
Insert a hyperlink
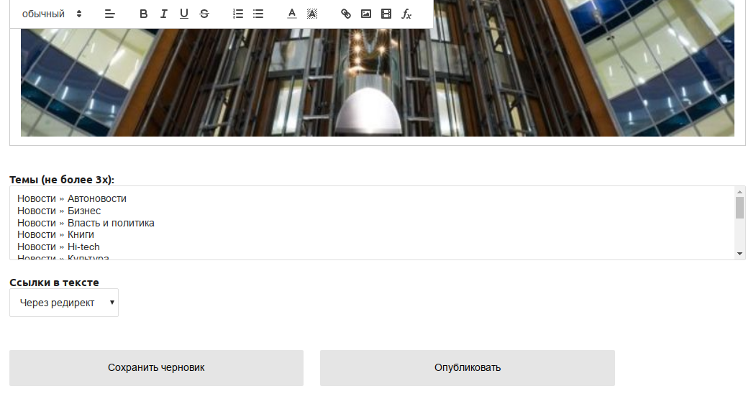[346, 14]
